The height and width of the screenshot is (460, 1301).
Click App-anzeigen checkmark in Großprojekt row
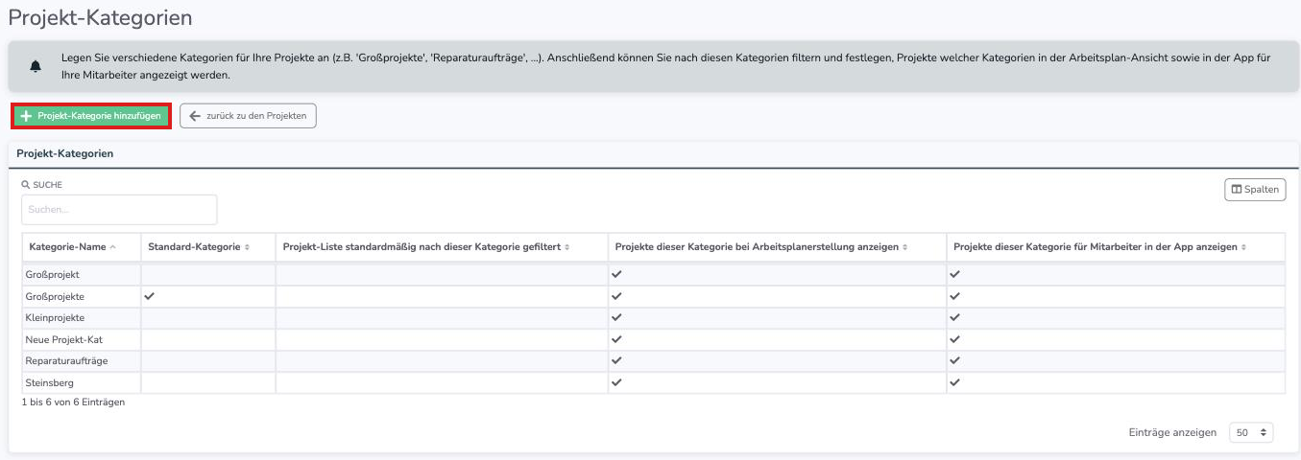[x=954, y=274]
